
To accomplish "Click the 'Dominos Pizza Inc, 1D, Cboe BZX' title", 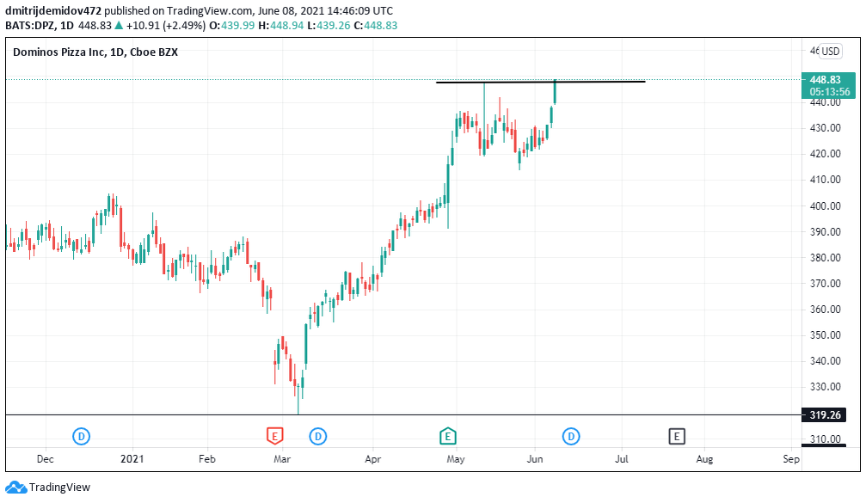I will (x=95, y=52).
